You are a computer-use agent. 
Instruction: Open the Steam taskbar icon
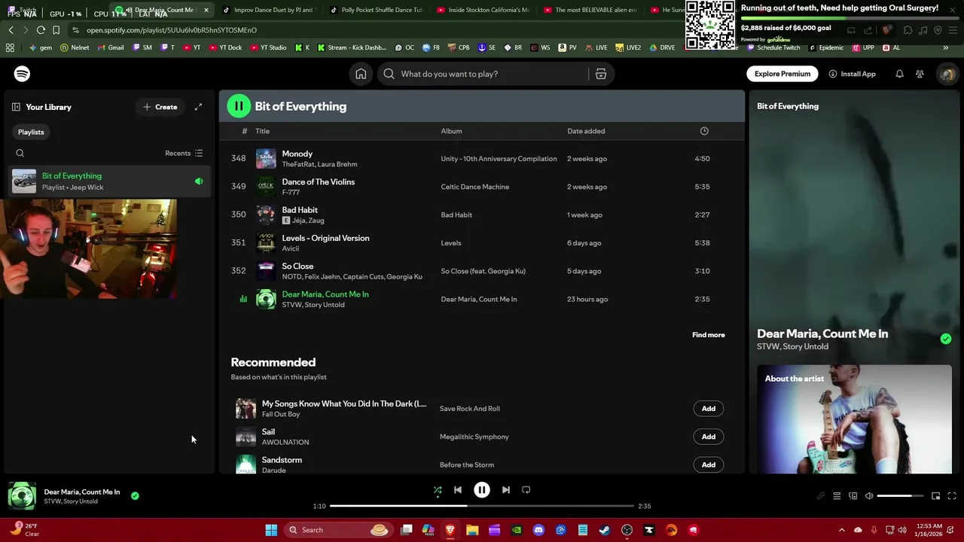click(x=605, y=530)
